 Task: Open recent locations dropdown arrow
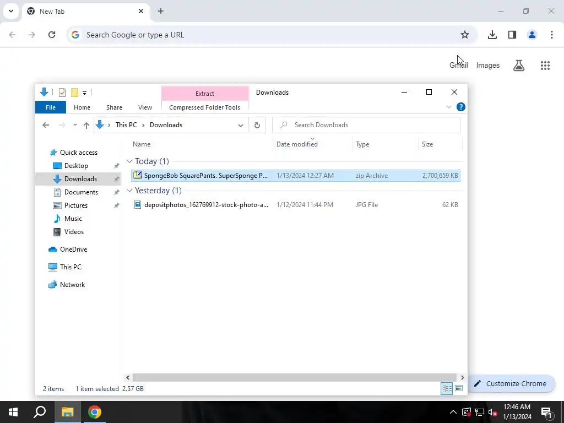[x=75, y=125]
